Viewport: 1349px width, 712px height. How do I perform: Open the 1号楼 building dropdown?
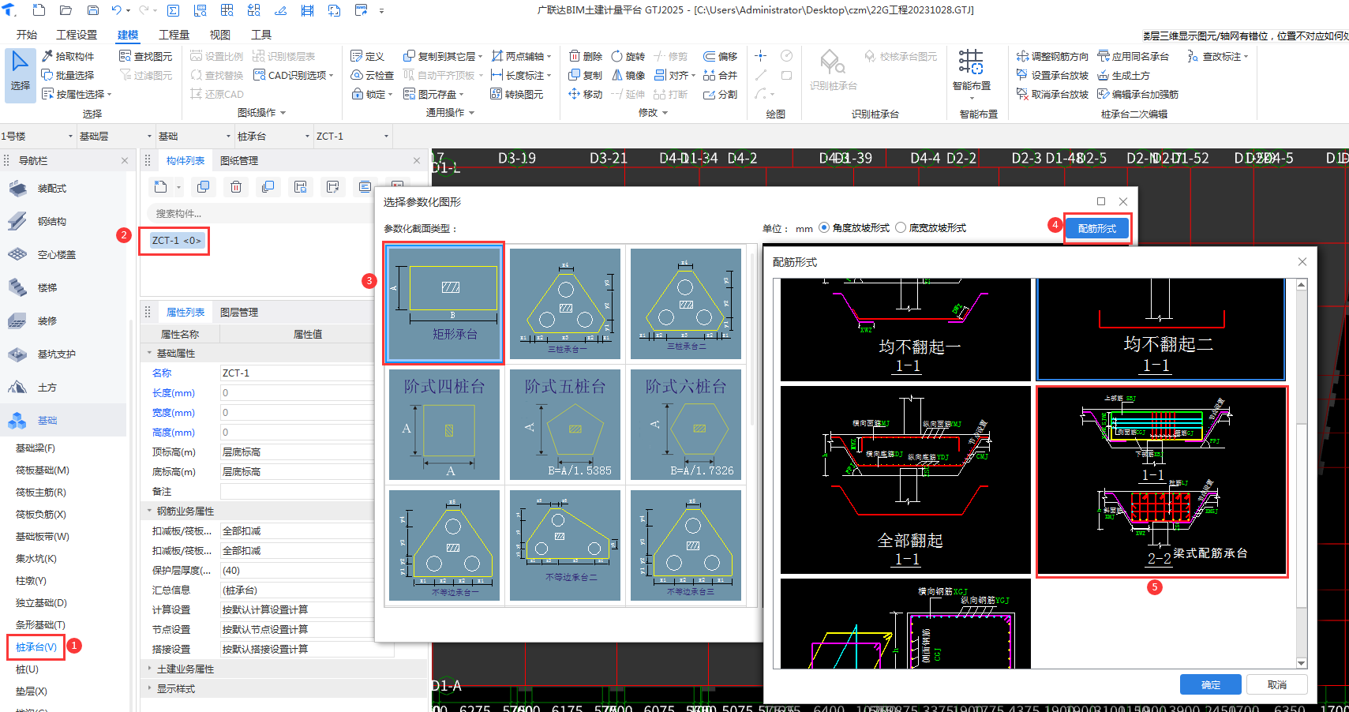pyautogui.click(x=37, y=136)
